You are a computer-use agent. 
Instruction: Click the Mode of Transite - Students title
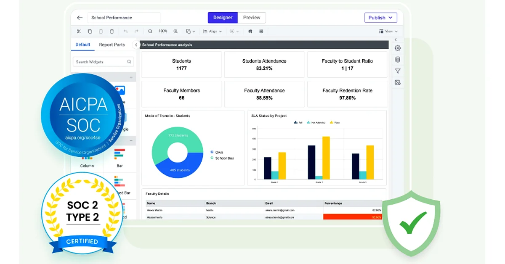[x=167, y=116]
